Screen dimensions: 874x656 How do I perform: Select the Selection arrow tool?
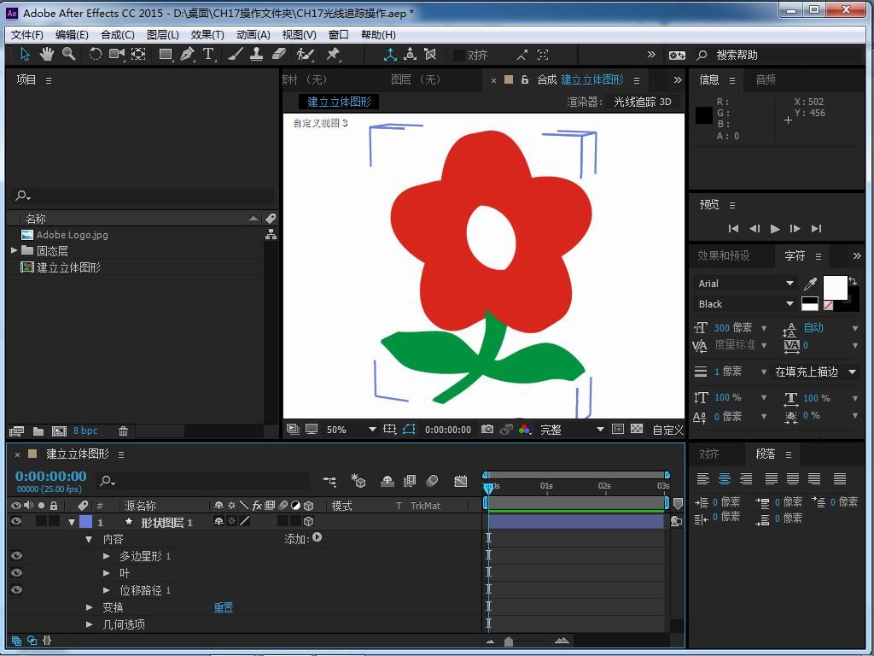pos(25,54)
